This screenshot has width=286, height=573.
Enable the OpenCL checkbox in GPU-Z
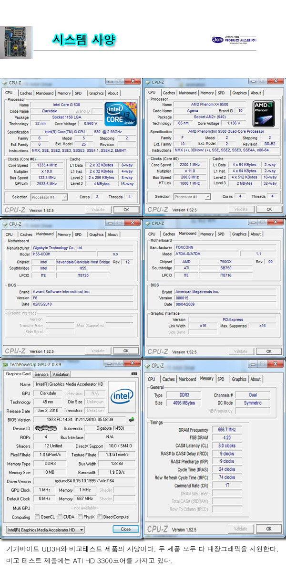click(38, 517)
